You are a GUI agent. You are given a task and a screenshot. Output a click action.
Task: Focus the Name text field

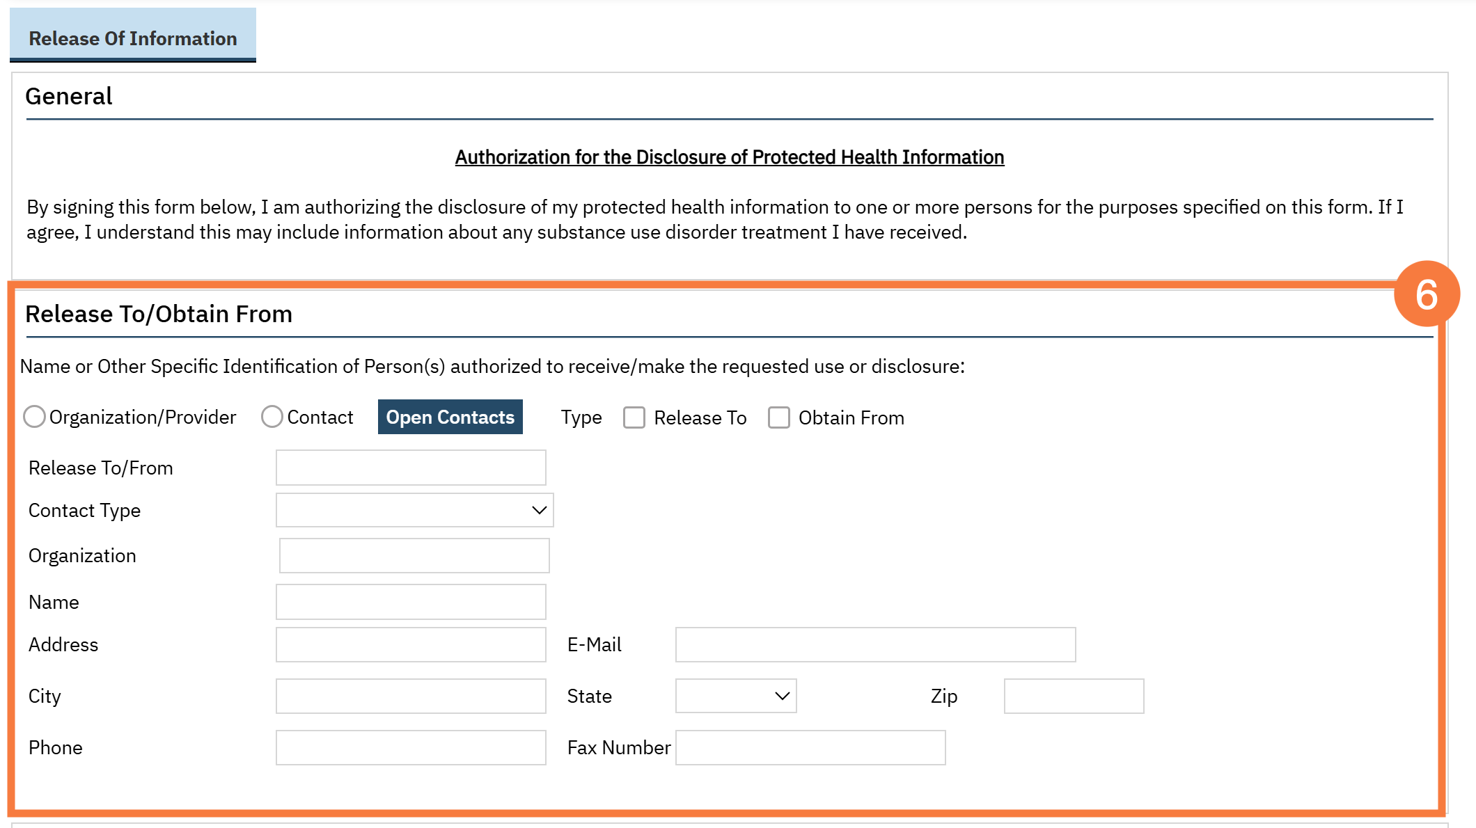click(x=411, y=602)
